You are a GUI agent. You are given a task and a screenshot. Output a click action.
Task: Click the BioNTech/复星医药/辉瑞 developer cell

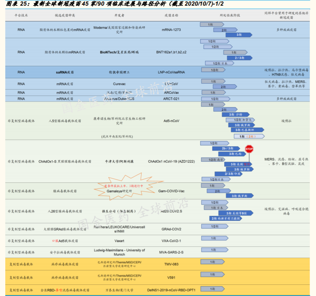coord(119,52)
